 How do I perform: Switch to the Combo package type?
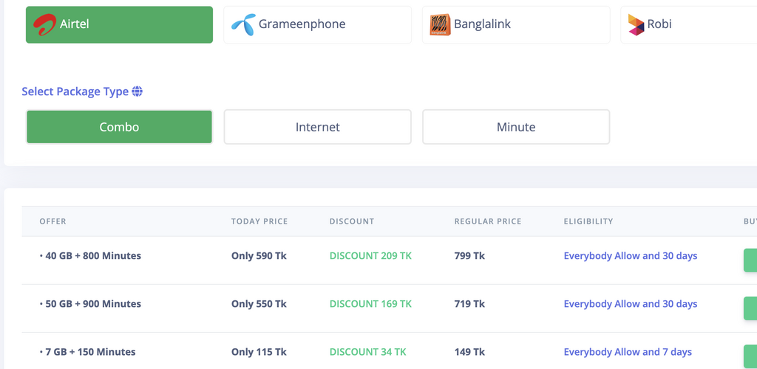click(x=119, y=127)
